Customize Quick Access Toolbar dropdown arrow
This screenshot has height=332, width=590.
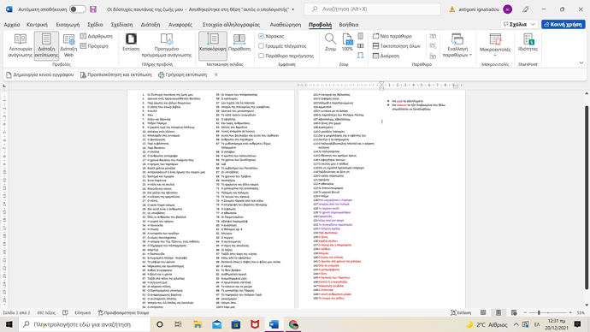(216, 74)
